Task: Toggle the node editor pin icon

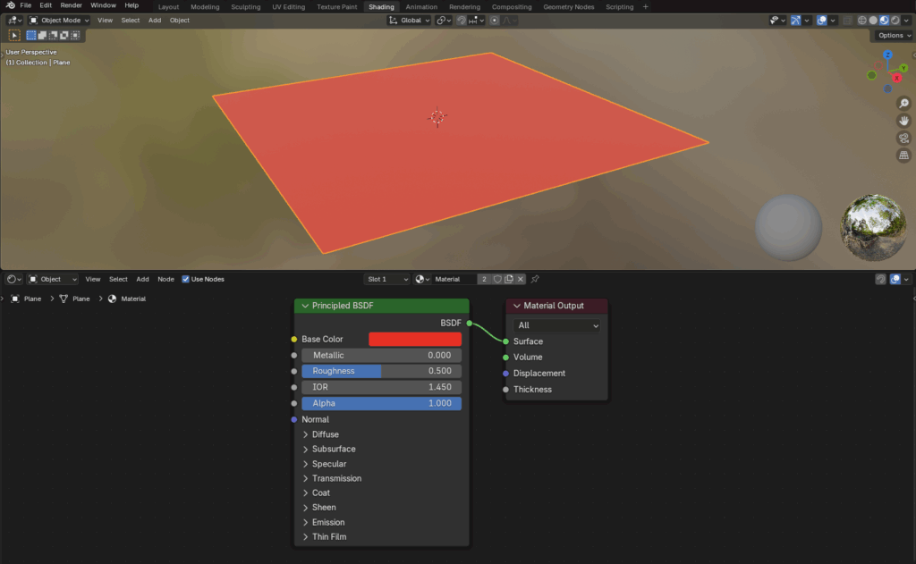Action: tap(535, 279)
